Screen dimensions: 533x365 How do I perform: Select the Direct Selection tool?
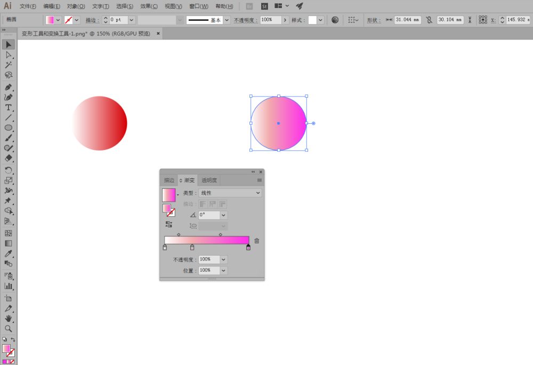pyautogui.click(x=9, y=55)
